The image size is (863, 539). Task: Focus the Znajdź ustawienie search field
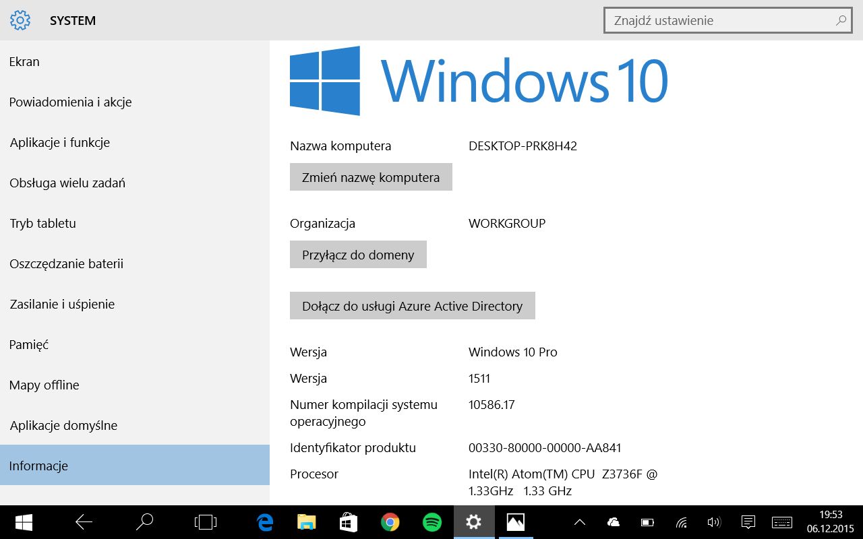pos(727,20)
